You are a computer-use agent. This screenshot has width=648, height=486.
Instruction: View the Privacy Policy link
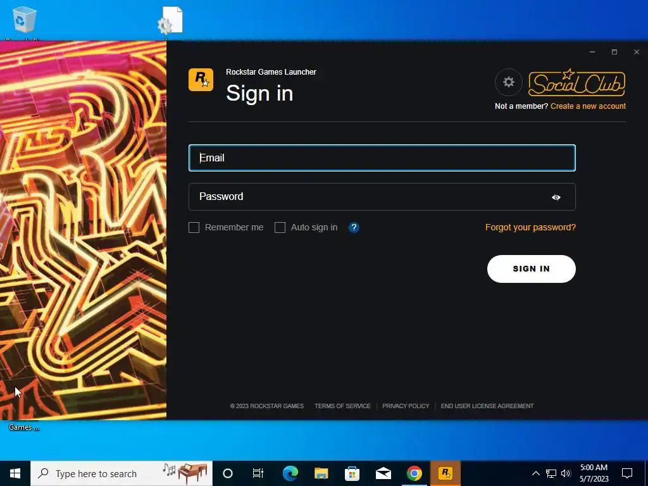(x=406, y=406)
